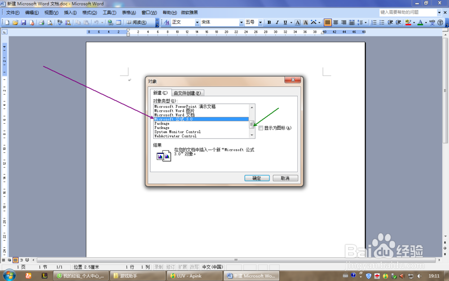Select System Monitor Control in the list
Screen dimensions: 449x281
click(201, 132)
